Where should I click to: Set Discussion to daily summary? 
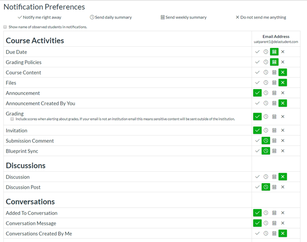(x=266, y=177)
